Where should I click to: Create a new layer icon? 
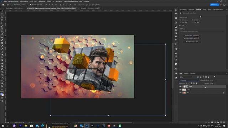click(221, 122)
